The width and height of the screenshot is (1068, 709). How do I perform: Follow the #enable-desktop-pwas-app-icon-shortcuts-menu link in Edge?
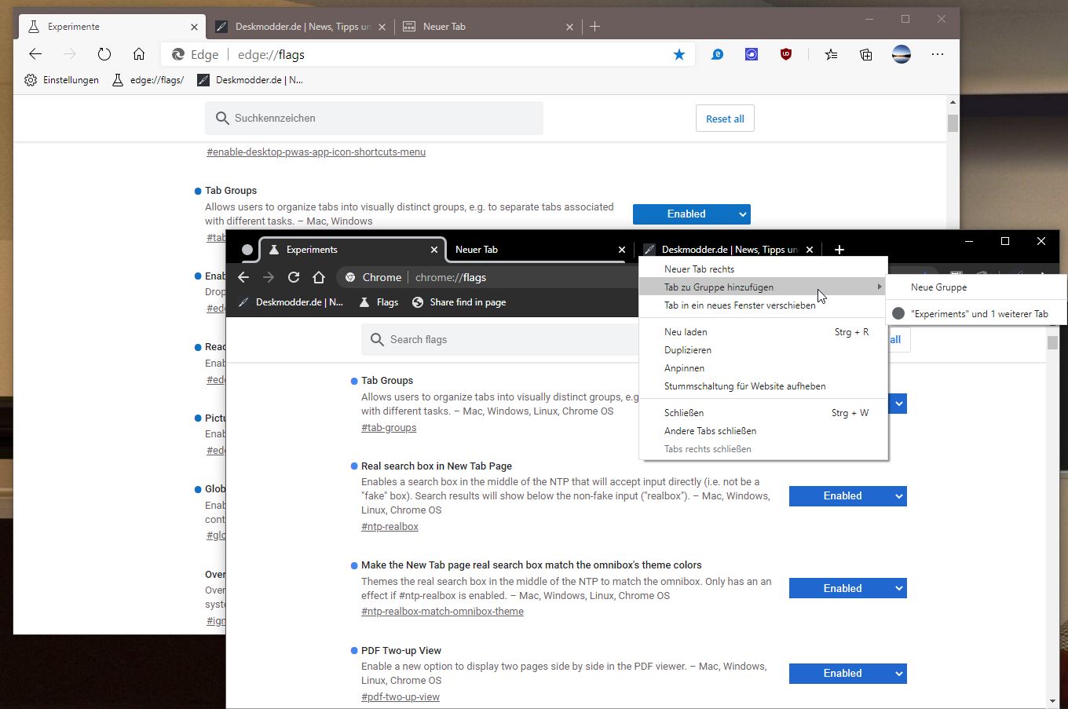316,152
